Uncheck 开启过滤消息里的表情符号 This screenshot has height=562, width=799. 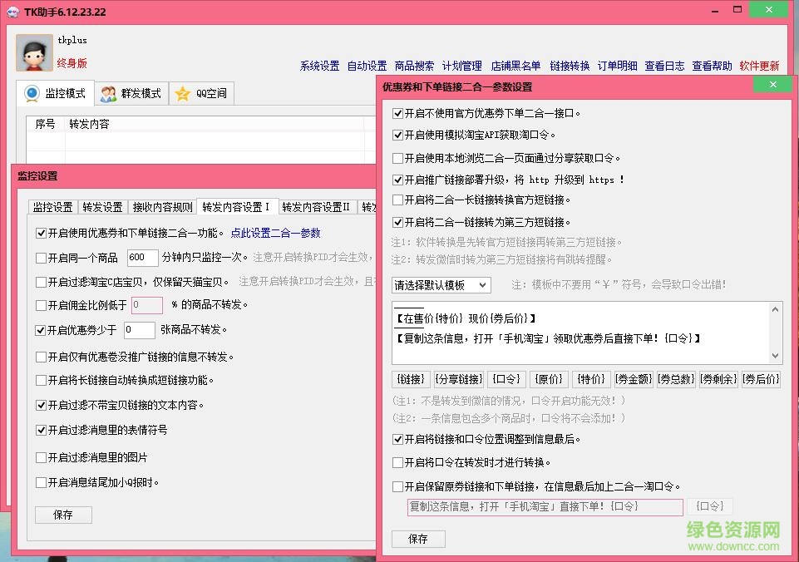coord(40,431)
